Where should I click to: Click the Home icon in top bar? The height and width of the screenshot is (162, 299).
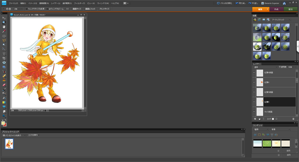284,3
